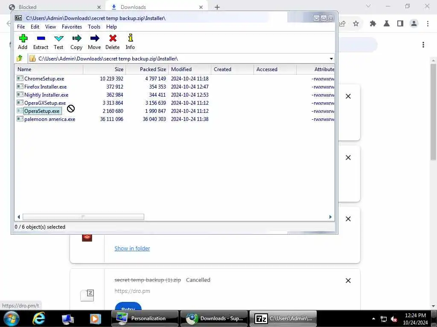
Task: Open computer explorer taskbar icon
Action: click(x=68, y=319)
